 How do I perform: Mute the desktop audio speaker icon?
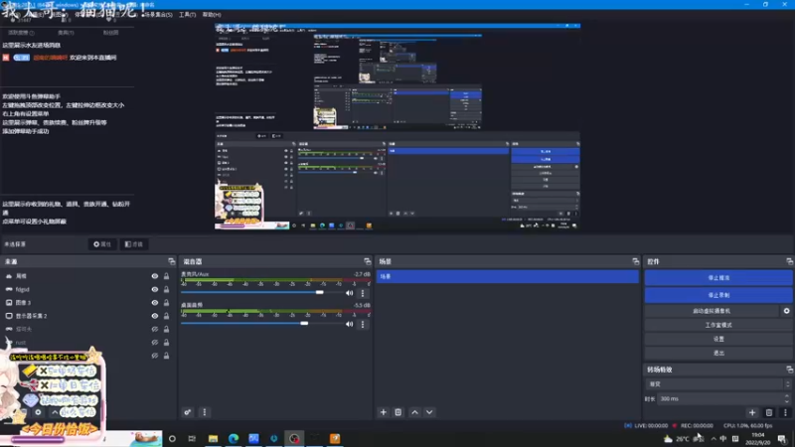350,324
